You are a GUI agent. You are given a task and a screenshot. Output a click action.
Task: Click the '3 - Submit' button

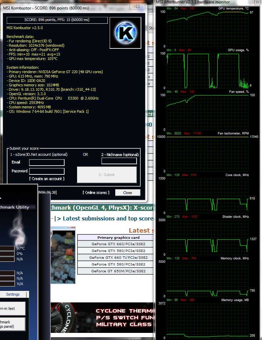coord(107,175)
